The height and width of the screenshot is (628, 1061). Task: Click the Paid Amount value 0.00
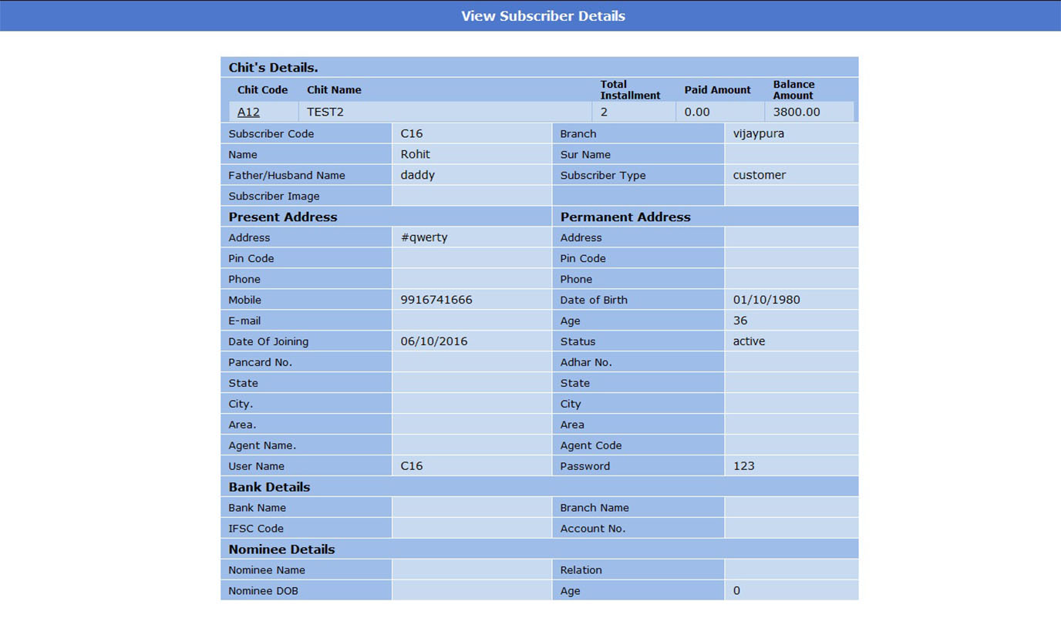pyautogui.click(x=697, y=112)
